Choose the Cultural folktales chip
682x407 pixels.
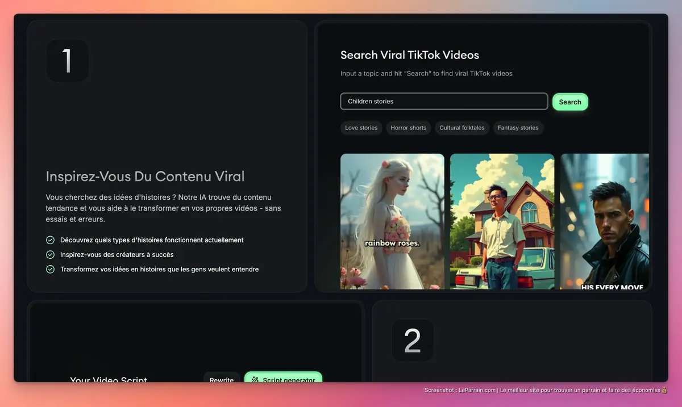coord(462,128)
